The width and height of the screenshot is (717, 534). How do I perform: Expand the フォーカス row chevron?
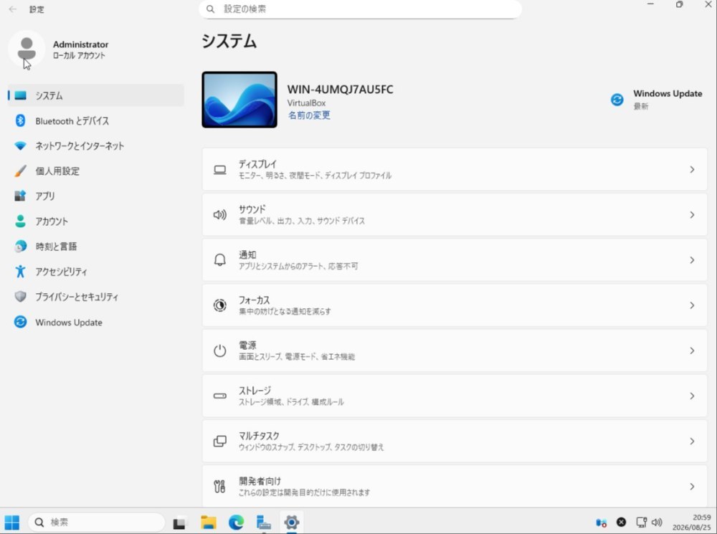(x=692, y=305)
